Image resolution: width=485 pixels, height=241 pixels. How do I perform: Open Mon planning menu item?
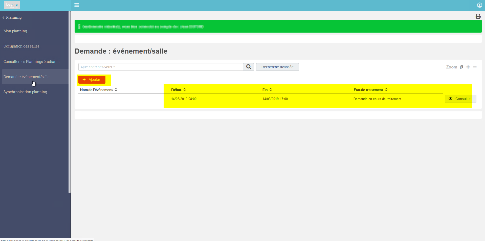coord(15,31)
